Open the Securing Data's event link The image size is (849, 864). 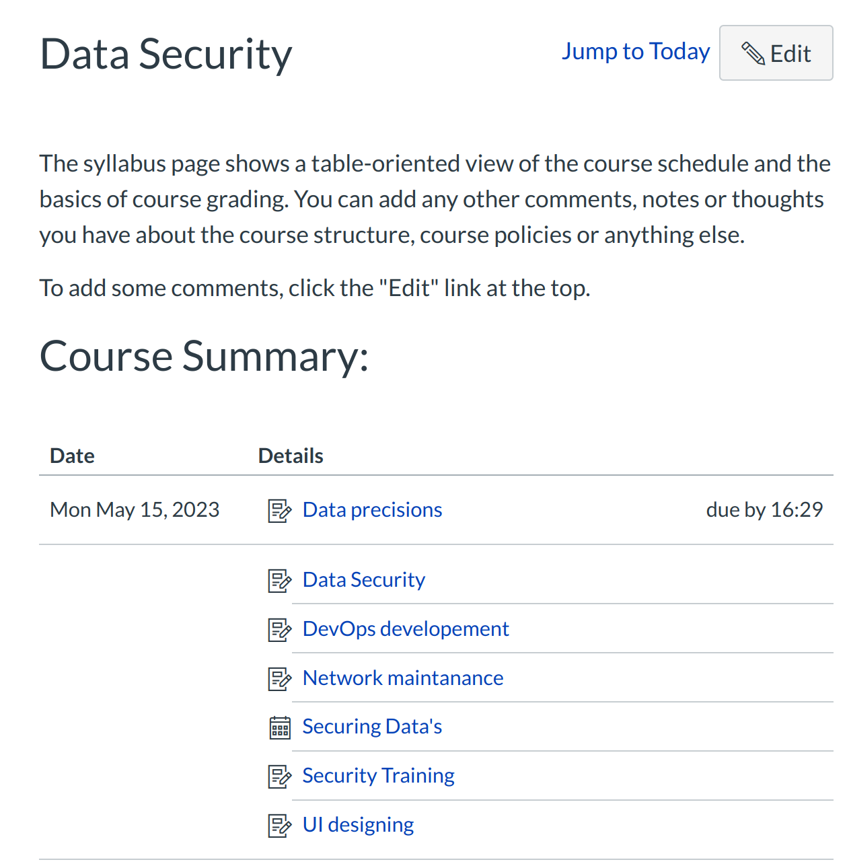[x=372, y=727]
